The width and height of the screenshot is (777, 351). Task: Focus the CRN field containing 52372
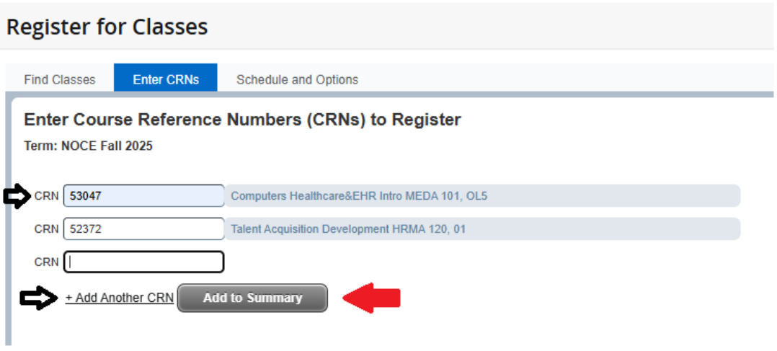tap(144, 229)
